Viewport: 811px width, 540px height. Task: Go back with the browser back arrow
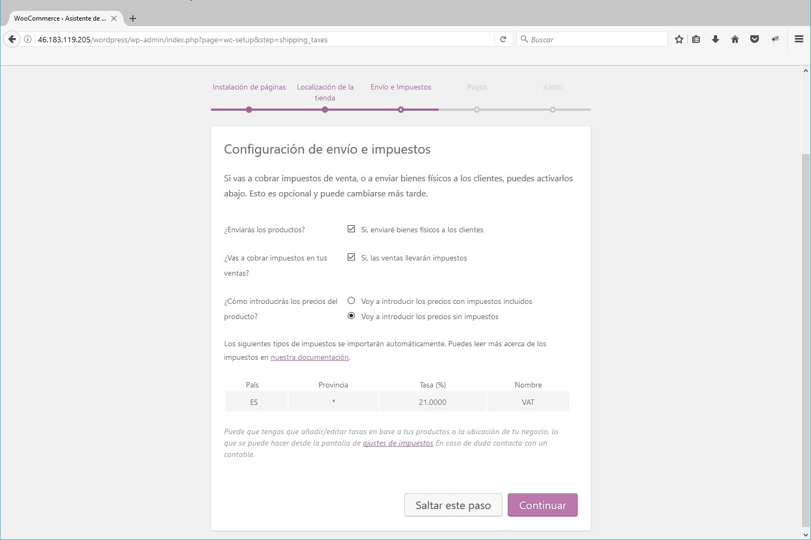(12, 39)
